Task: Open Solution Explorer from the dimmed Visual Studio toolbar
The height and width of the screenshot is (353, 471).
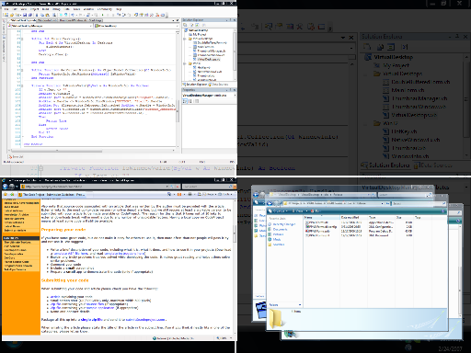Action: pos(270,27)
